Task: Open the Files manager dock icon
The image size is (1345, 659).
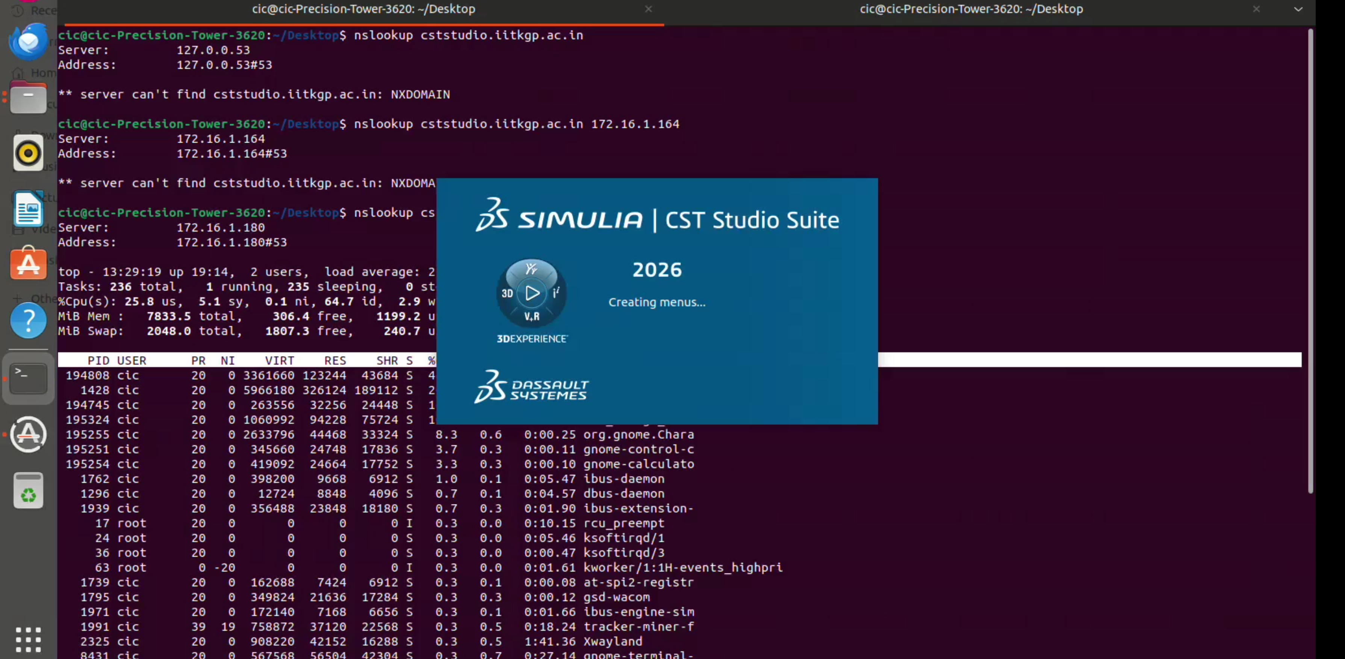Action: [28, 98]
